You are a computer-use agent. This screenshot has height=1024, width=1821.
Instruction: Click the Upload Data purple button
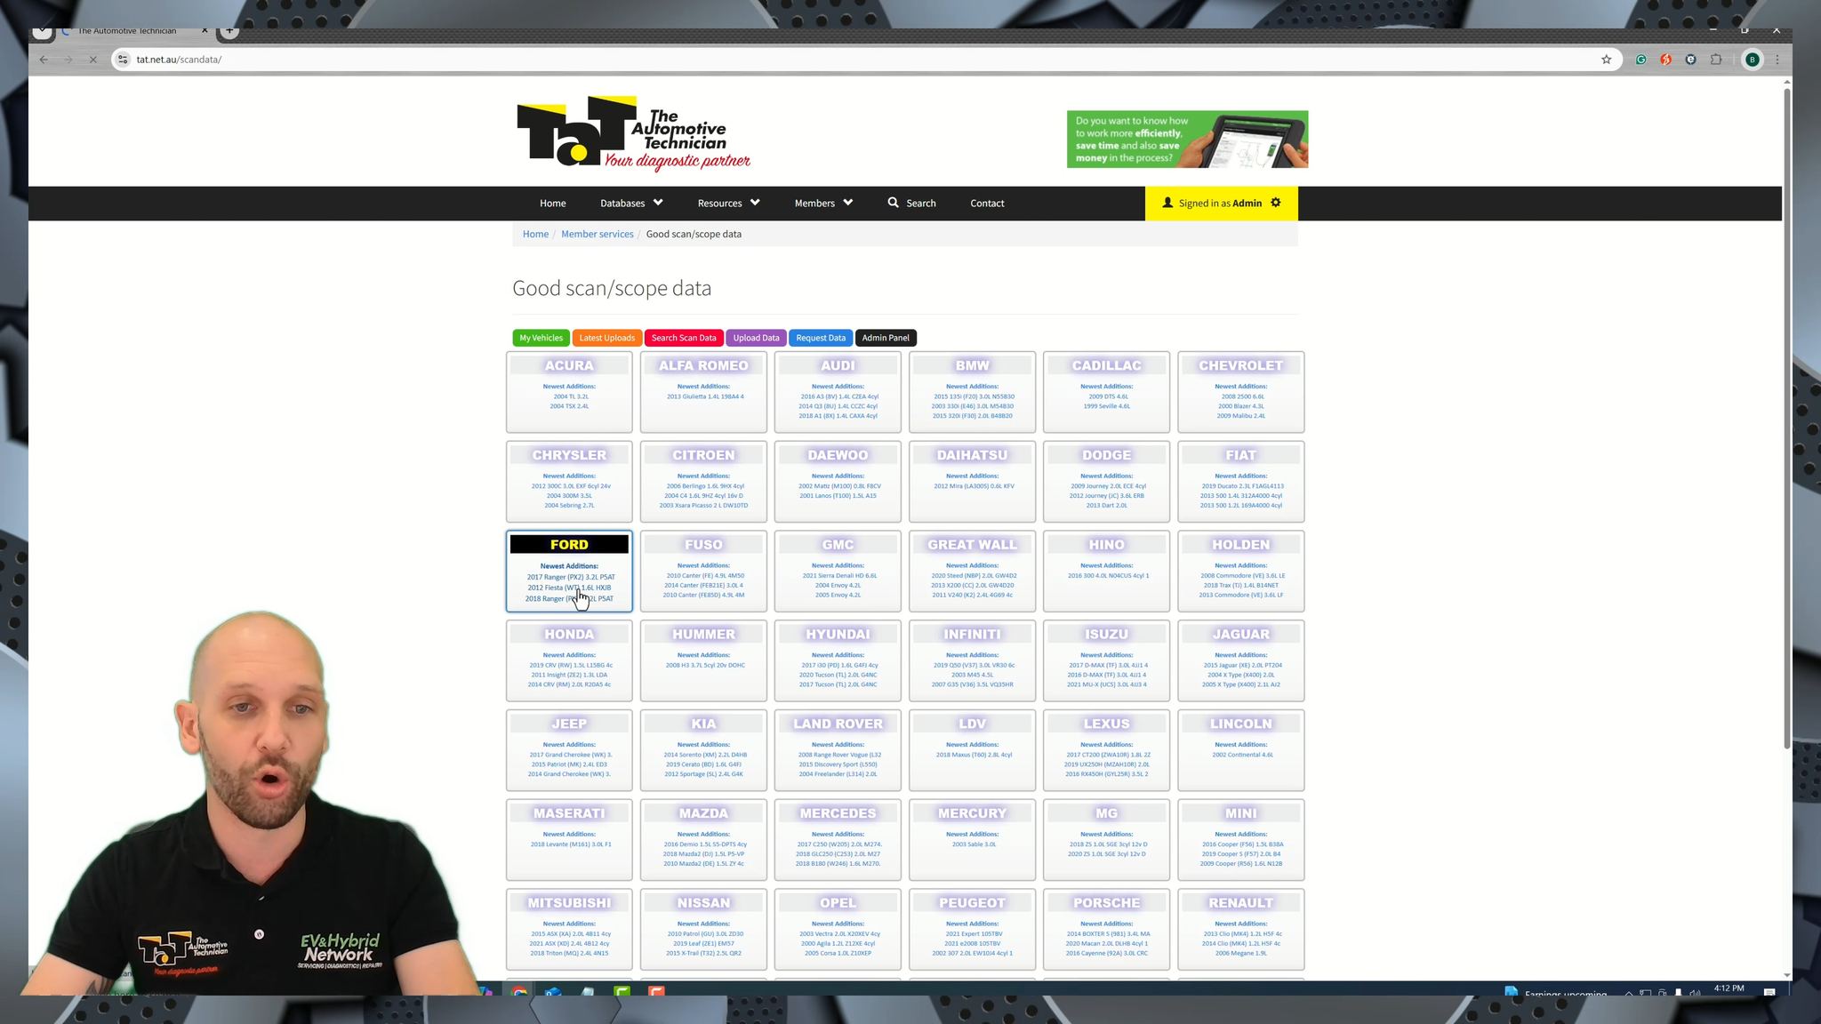pos(756,338)
